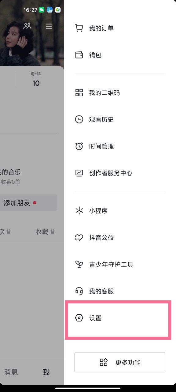Screen dimensions: 176x392
Task: Open 观看历史 watch history clock icon
Action: (x=79, y=119)
